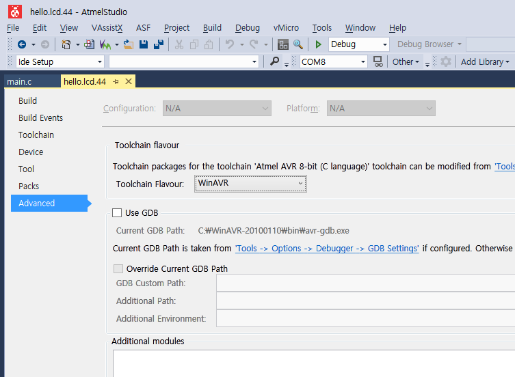Open the Build menu
This screenshot has height=377, width=515.
[212, 28]
